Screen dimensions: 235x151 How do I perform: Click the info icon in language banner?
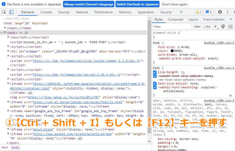[x=4, y=4]
